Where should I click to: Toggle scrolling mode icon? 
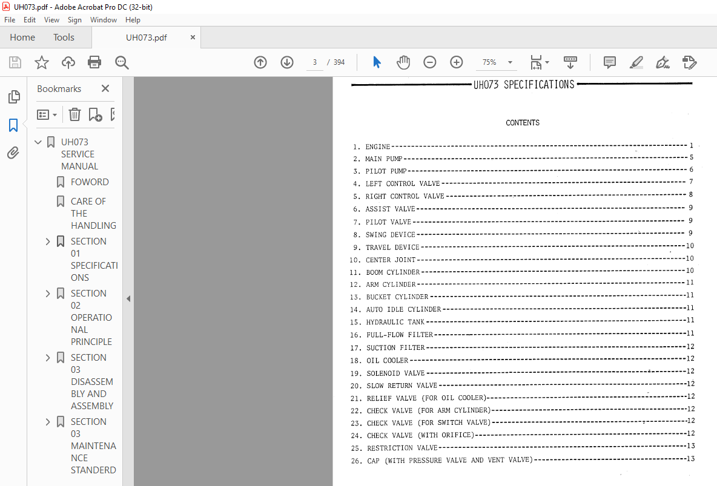tap(570, 62)
